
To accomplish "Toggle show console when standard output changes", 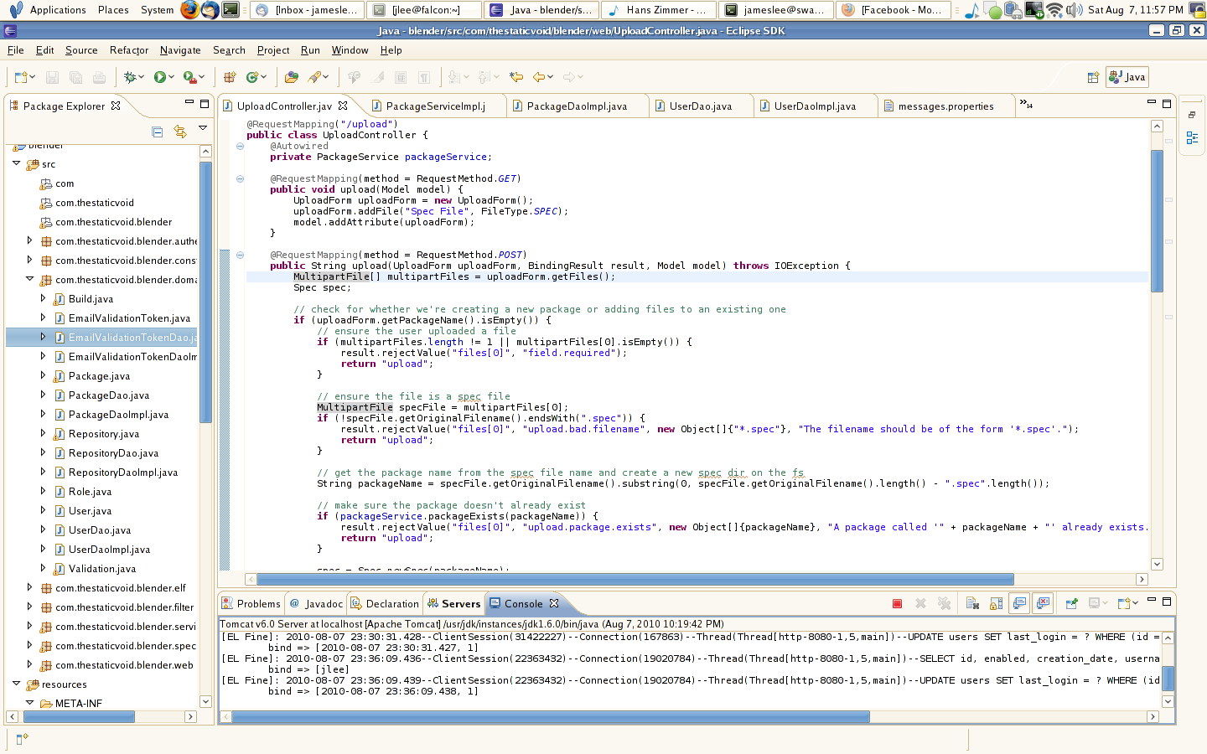I will (x=1019, y=603).
